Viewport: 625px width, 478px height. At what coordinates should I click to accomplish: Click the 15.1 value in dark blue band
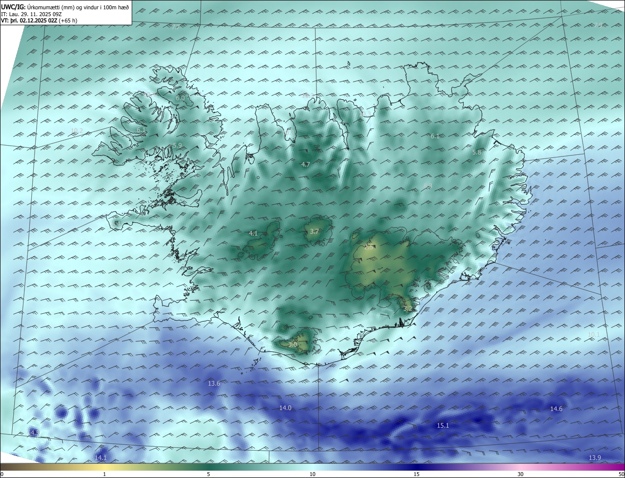tap(442, 425)
